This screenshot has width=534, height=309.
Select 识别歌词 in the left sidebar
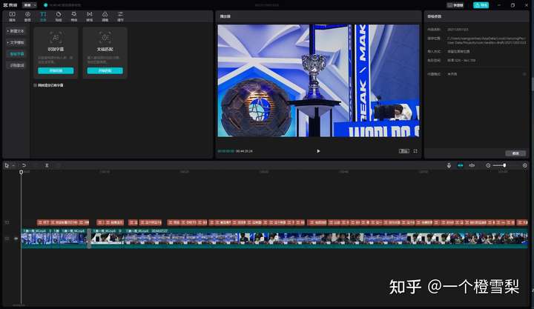pyautogui.click(x=16, y=65)
